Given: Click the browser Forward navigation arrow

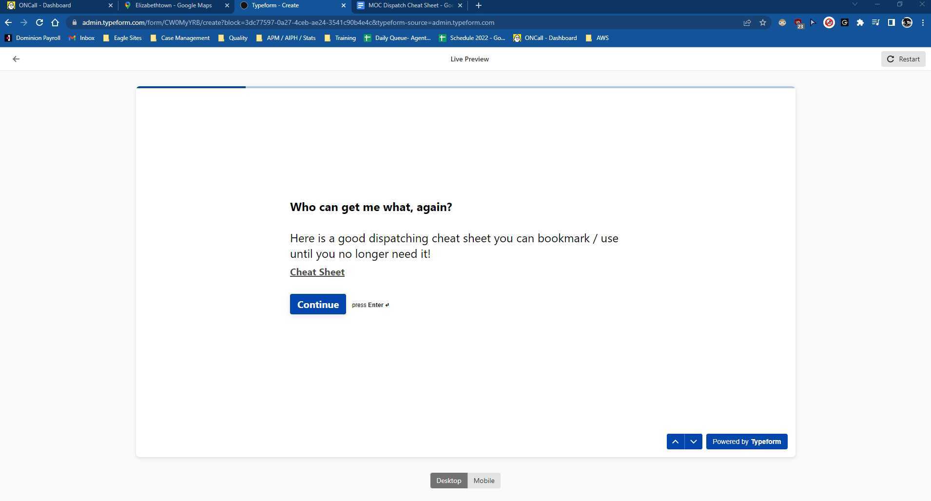Looking at the screenshot, I should pyautogui.click(x=23, y=22).
